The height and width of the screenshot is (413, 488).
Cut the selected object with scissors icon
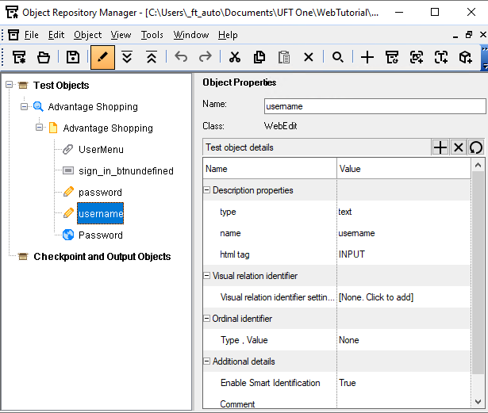tap(235, 57)
